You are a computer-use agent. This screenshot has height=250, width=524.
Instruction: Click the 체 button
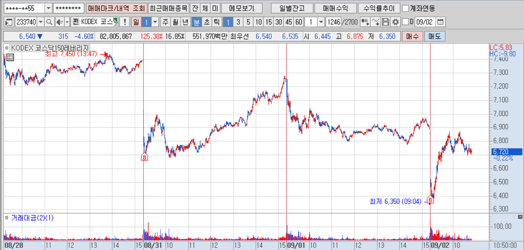click(205, 8)
